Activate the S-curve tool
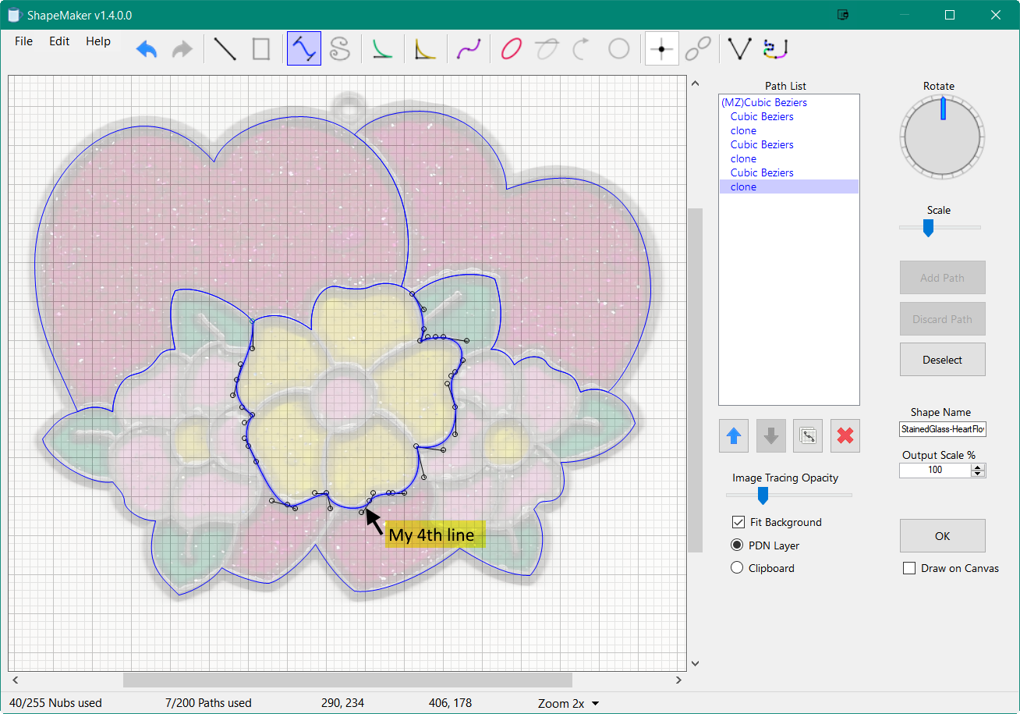1020x714 pixels. click(341, 48)
